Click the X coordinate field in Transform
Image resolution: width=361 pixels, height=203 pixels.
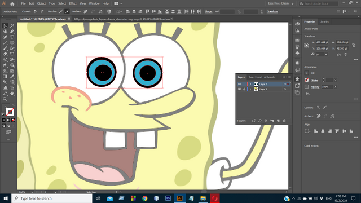tap(322, 42)
